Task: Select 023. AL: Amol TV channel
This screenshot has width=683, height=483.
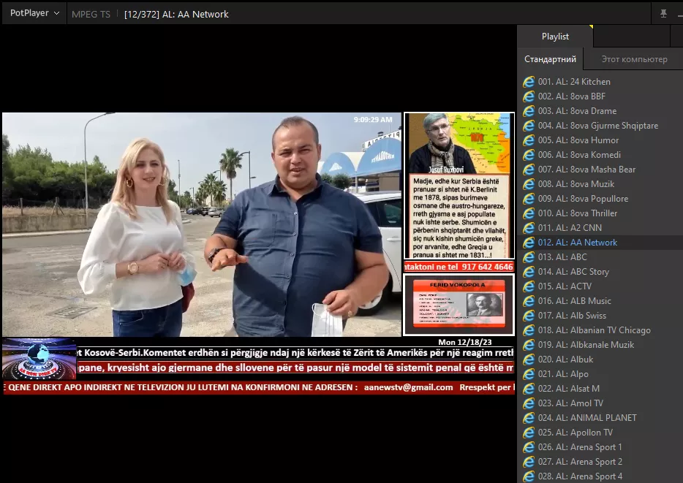Action: click(601, 403)
